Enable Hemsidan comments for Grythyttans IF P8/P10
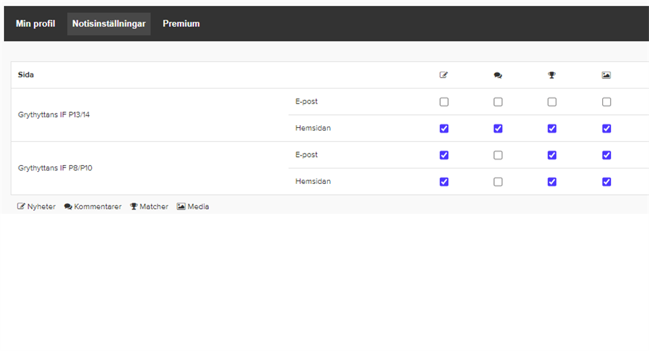 [498, 181]
